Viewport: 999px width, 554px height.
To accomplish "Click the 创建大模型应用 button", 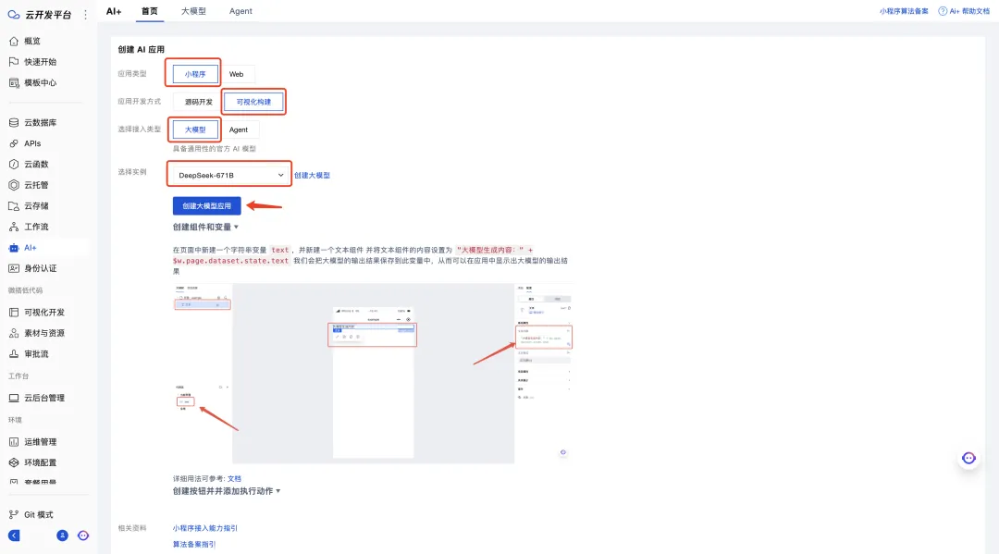I will coord(206,205).
